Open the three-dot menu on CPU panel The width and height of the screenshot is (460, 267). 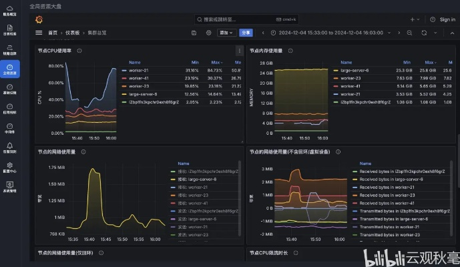pos(240,50)
